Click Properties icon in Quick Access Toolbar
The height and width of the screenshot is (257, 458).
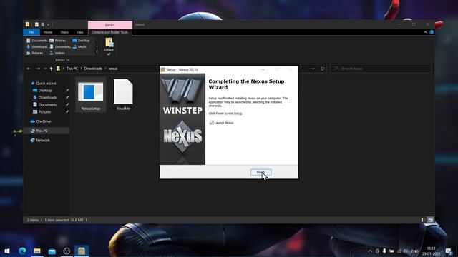point(36,24)
